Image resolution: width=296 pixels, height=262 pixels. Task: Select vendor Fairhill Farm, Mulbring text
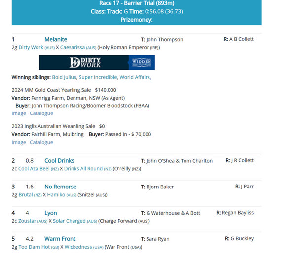click(57, 134)
